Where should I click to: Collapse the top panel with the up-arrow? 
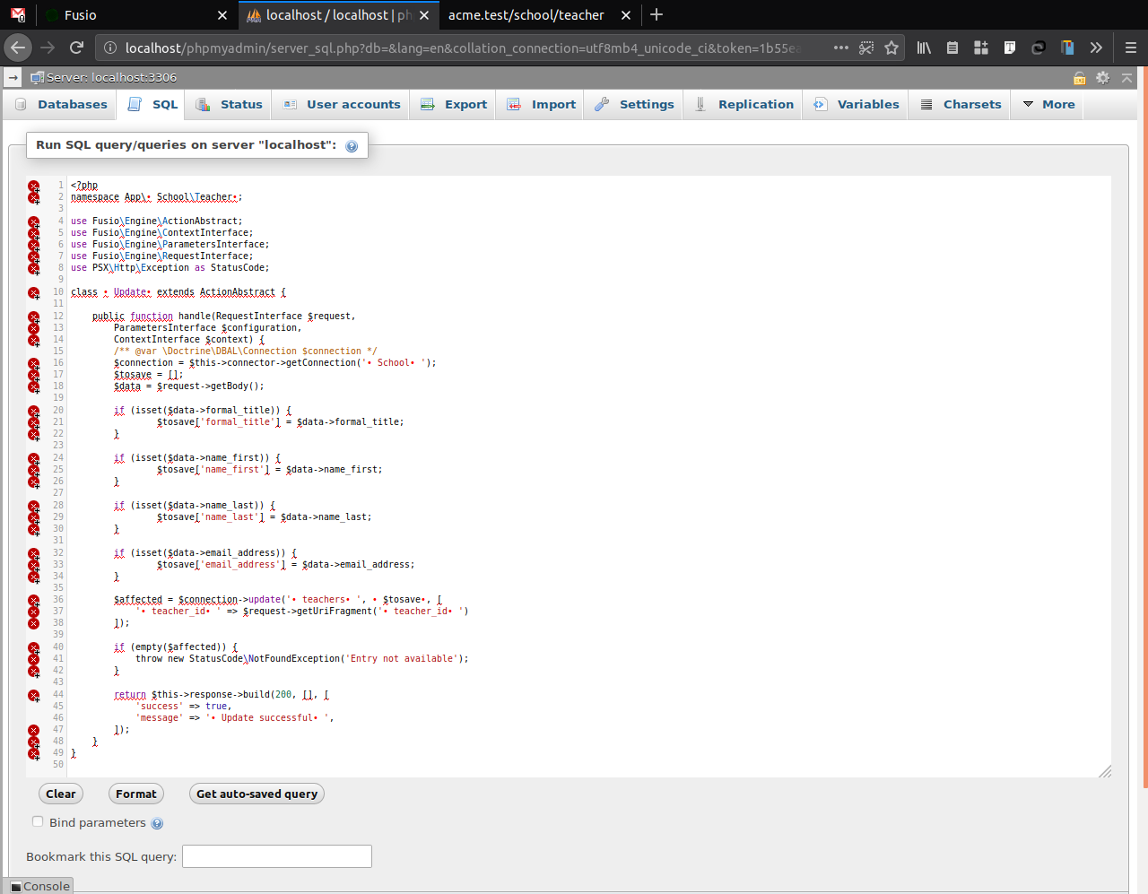[1126, 78]
